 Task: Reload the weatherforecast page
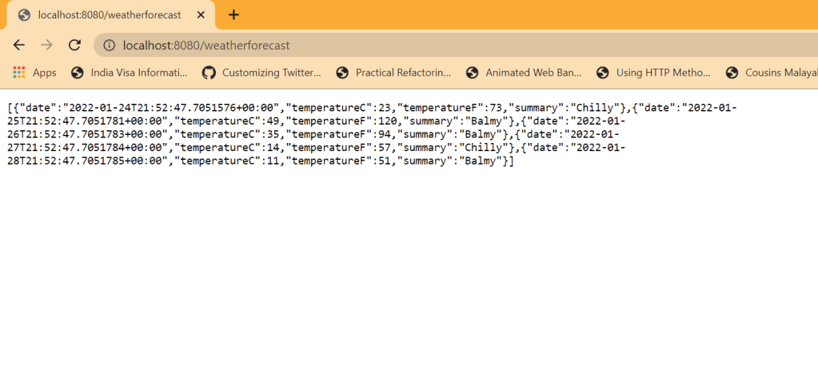coord(74,46)
